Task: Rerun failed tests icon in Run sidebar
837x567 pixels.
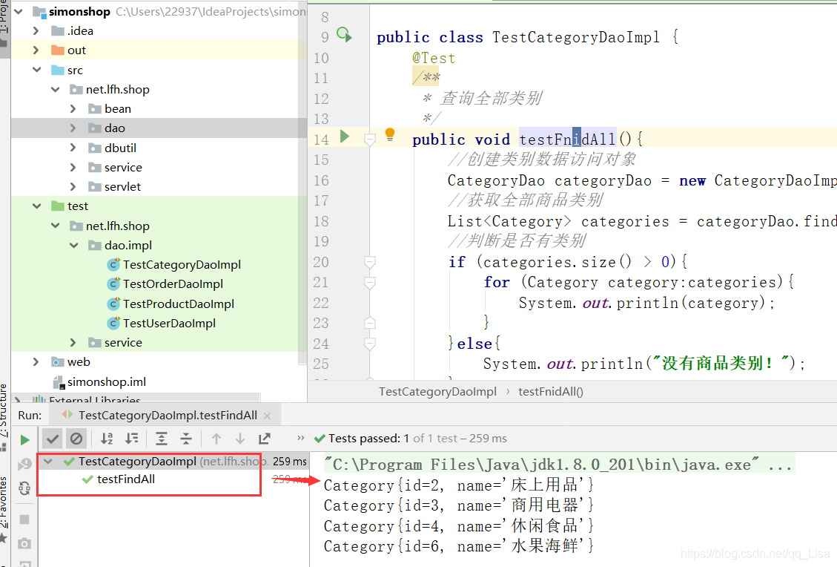Action: point(24,465)
